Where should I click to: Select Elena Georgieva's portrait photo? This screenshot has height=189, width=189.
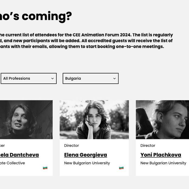pyautogui.click(x=94, y=120)
